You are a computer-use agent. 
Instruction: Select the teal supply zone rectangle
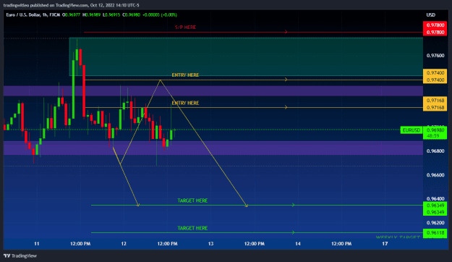pos(246,57)
